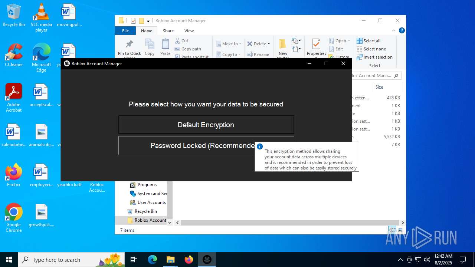Screen dimensions: 475x267
Task: Select Programs in navigation tree
Action: click(143, 185)
